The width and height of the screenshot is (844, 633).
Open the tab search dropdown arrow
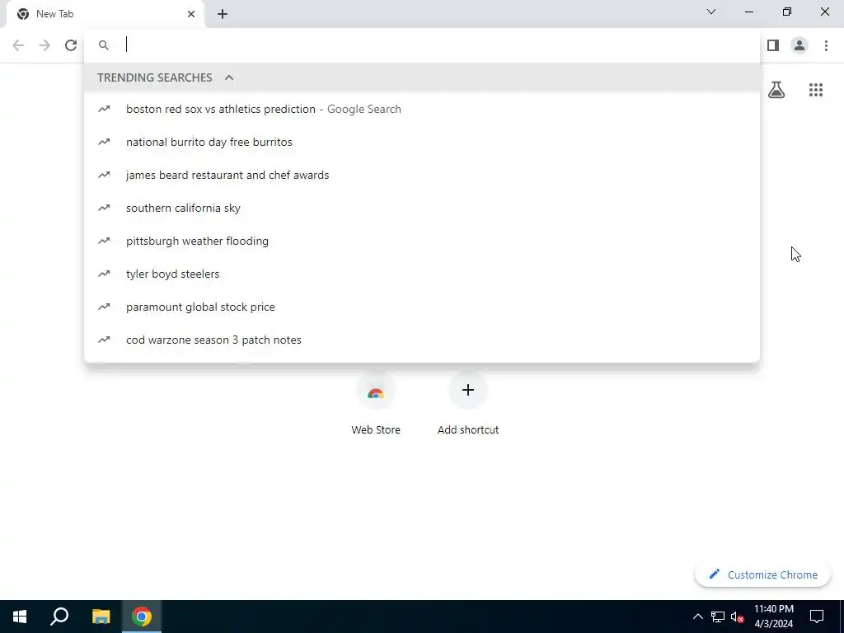(x=711, y=12)
